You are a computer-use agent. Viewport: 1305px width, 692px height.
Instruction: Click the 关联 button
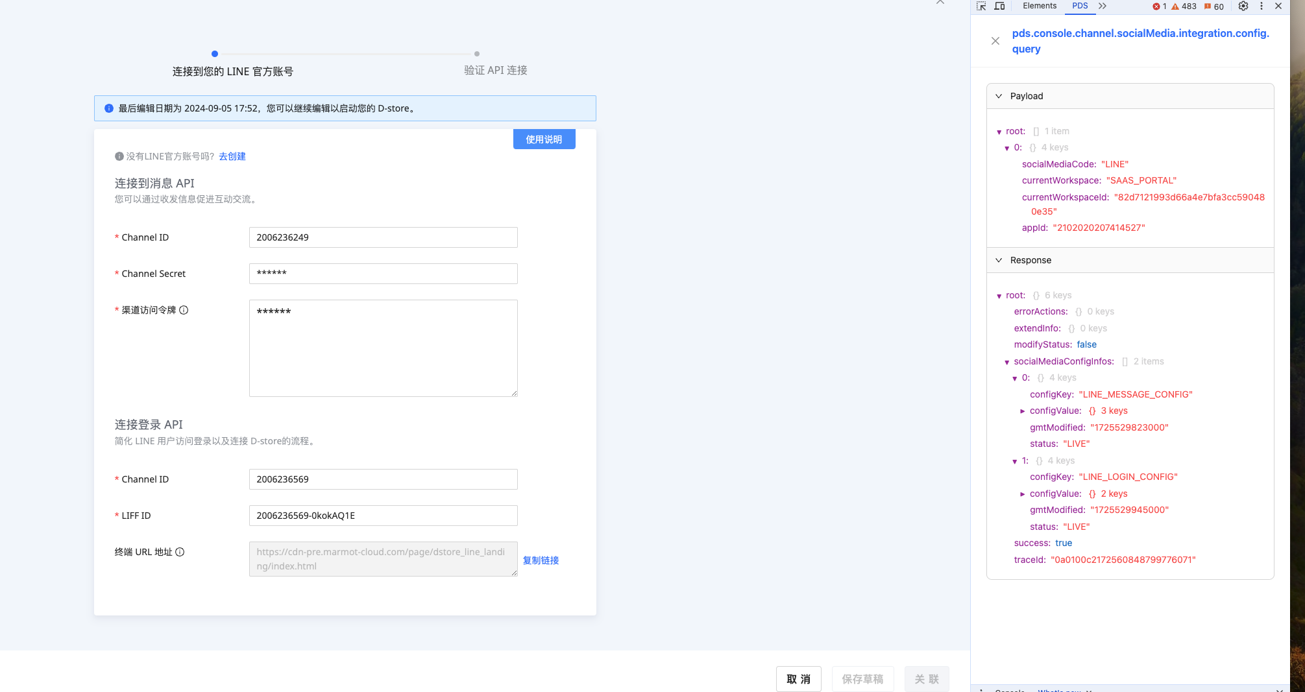coord(927,679)
